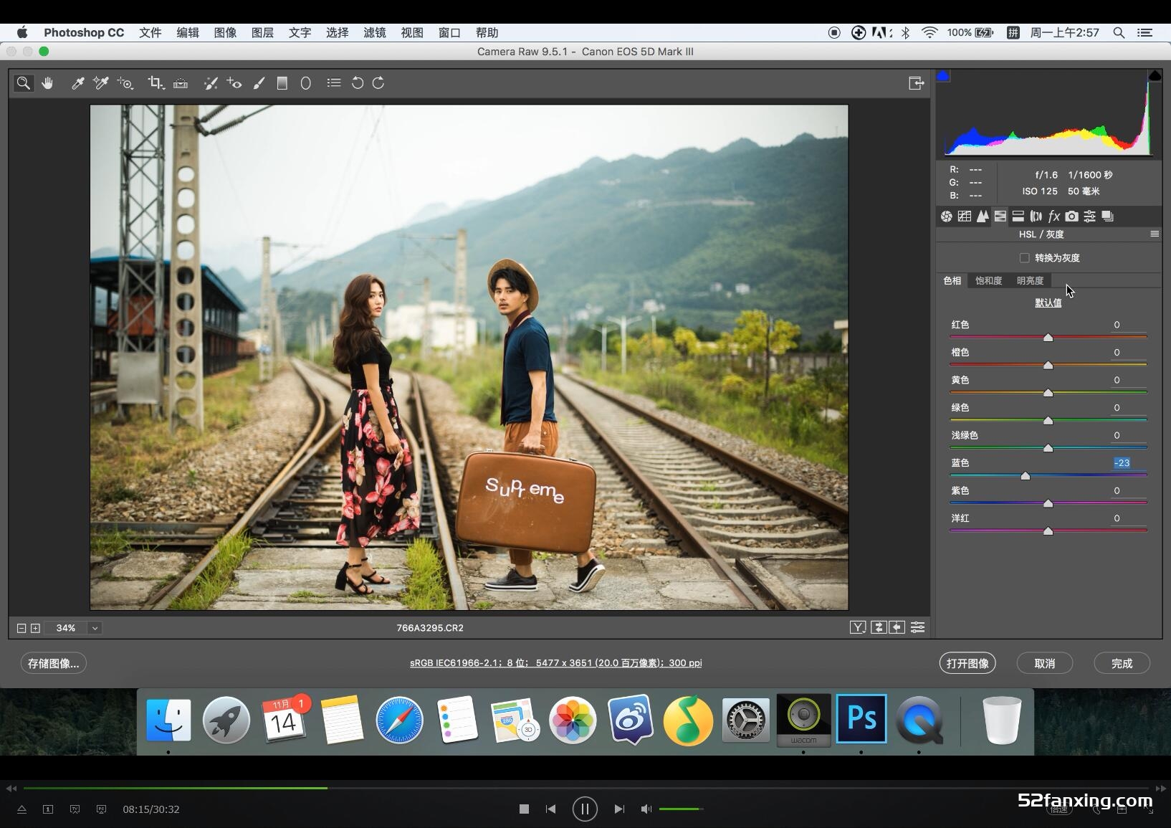
Task: Open Safari from the Dock
Action: point(400,720)
